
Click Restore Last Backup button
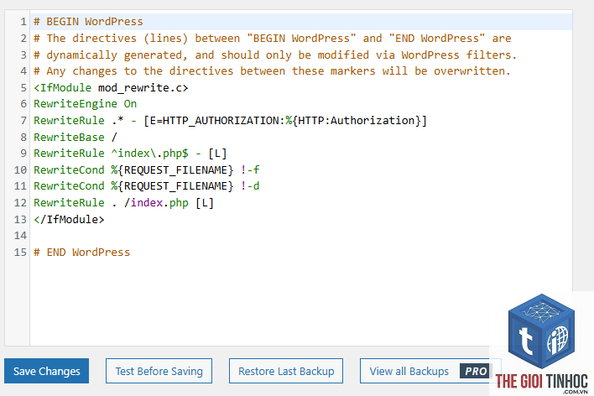coord(286,371)
